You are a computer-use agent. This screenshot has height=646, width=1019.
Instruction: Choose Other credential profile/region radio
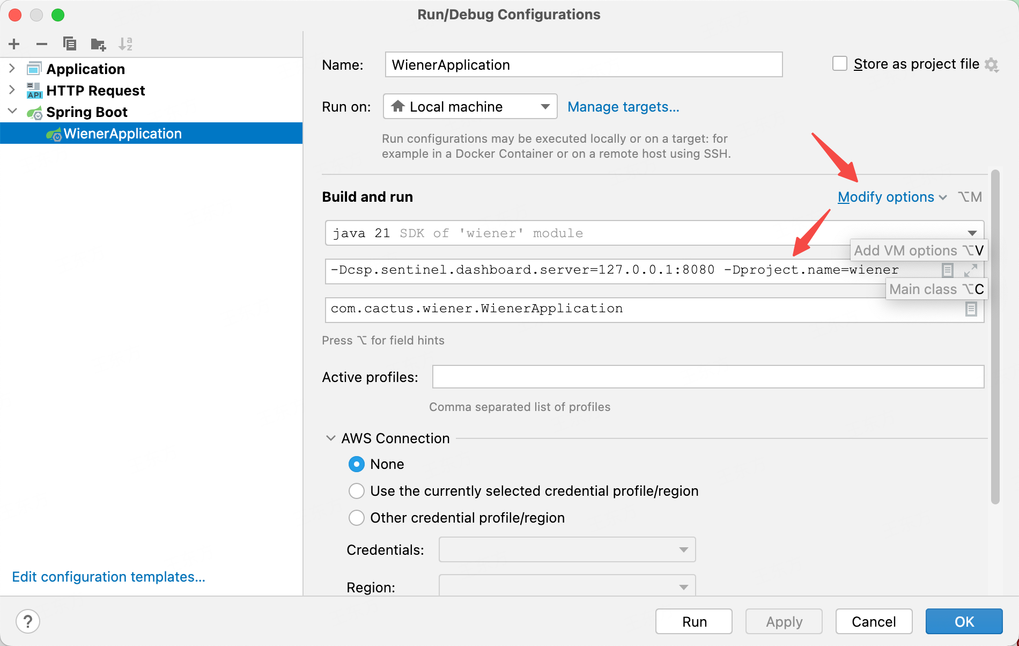point(357,518)
